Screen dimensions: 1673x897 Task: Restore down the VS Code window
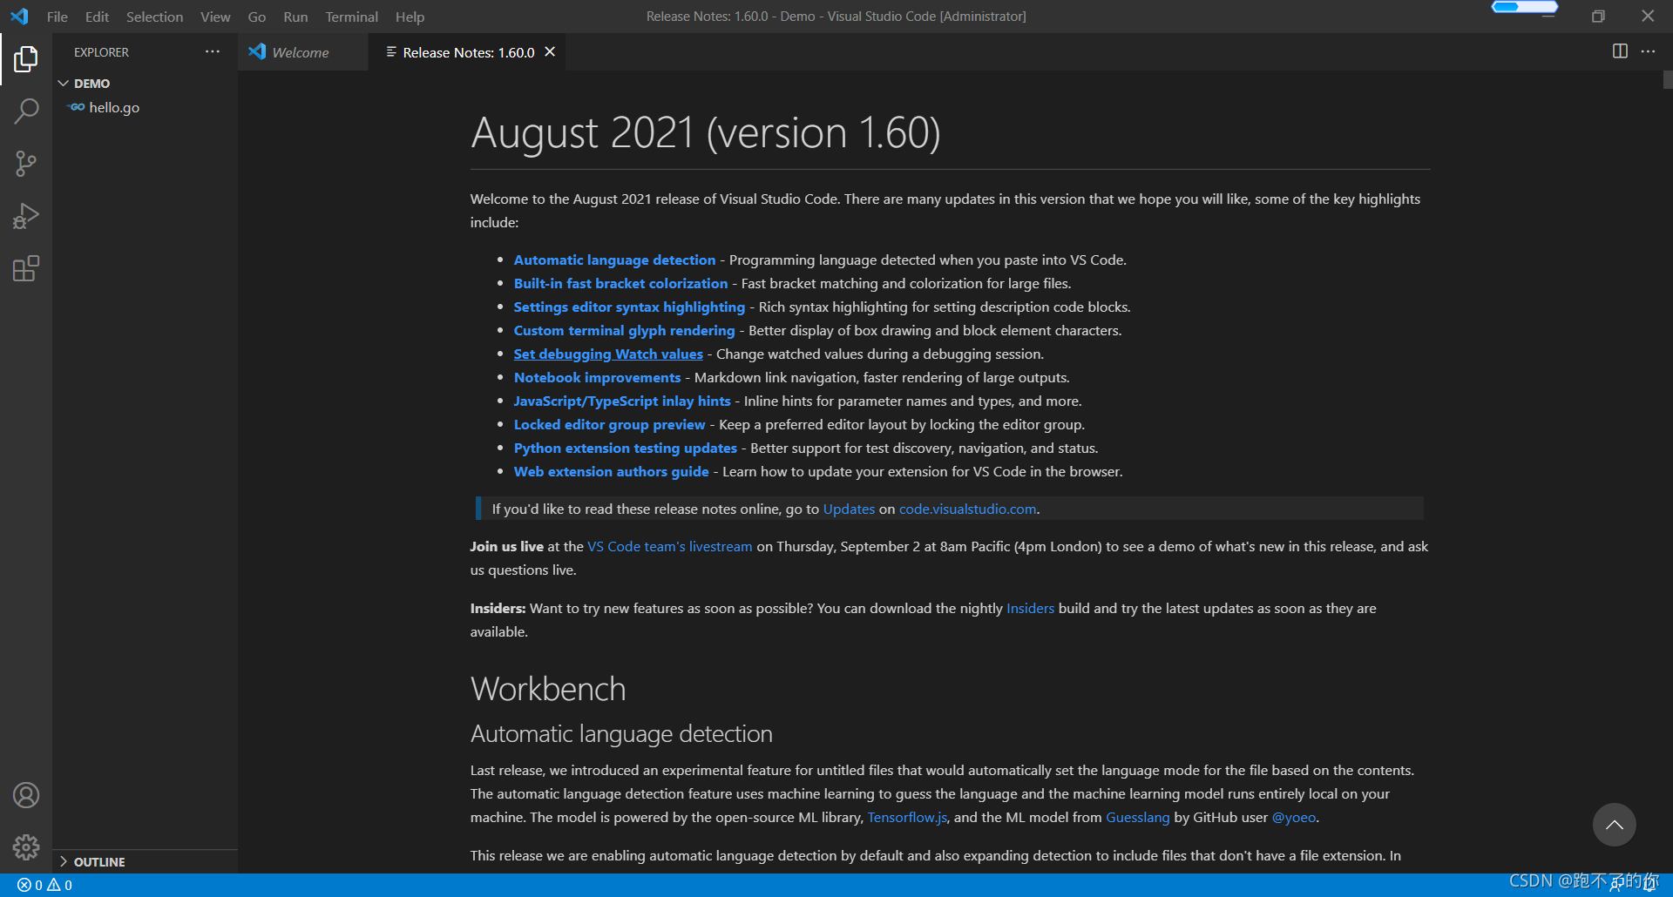coord(1598,17)
